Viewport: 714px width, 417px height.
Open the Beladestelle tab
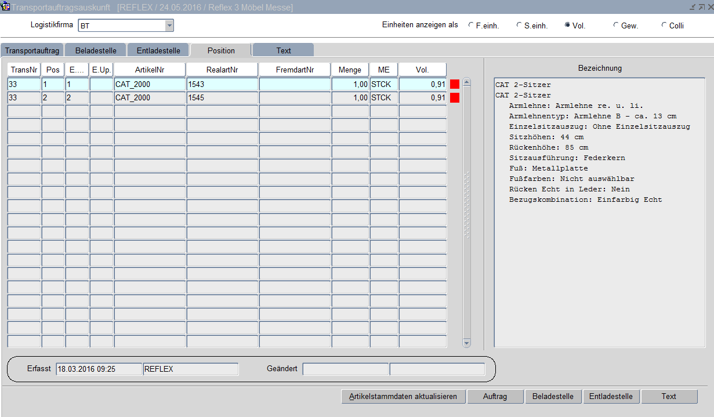point(96,50)
